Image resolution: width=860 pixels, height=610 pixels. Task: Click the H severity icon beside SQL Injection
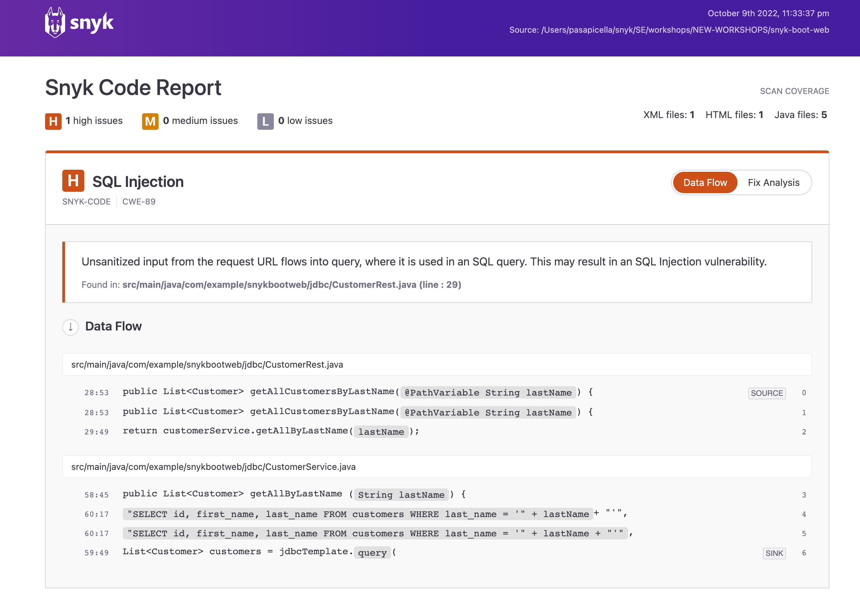point(73,181)
